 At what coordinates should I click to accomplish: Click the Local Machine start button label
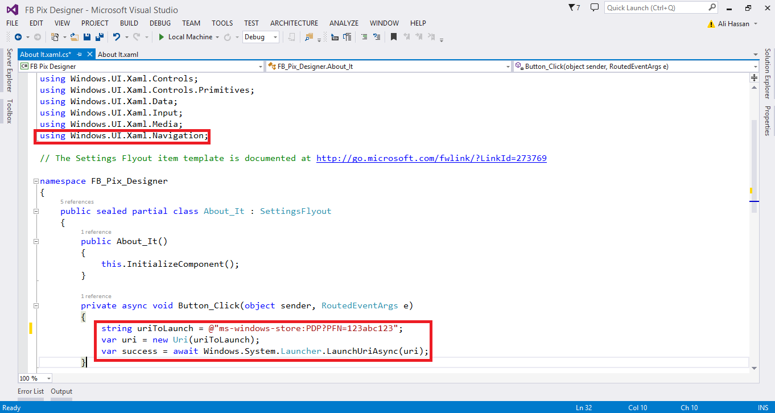(x=190, y=37)
